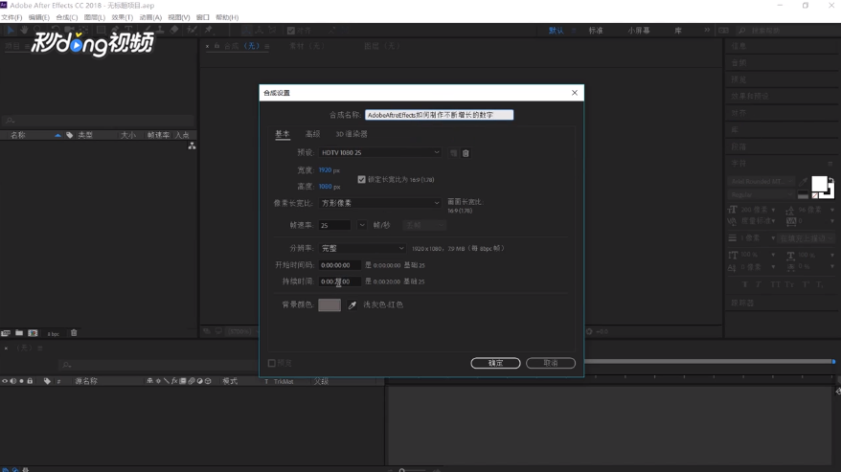The image size is (841, 472).
Task: Open the 图层(L) menu
Action: (95, 17)
